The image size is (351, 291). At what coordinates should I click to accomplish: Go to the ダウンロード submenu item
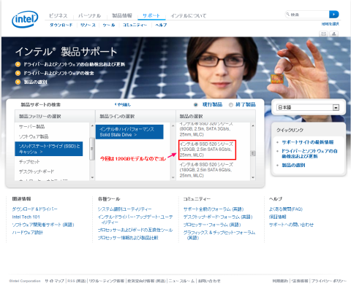pos(61,25)
